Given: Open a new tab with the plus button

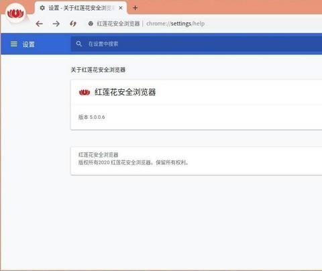Looking at the screenshot, I should click(135, 8).
